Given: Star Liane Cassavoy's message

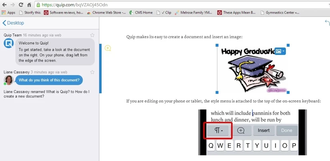Looking at the screenshot, I should (92, 72).
